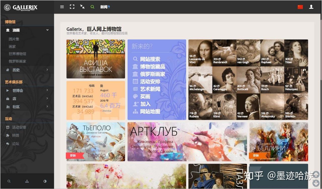Click the 171 733 paintings count
Image resolution: width=322 pixels, height=189 pixels.
(x=83, y=91)
